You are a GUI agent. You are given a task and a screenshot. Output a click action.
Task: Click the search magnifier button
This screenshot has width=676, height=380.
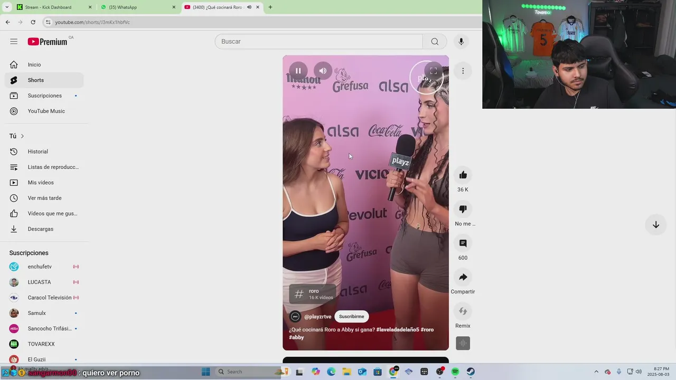435,41
